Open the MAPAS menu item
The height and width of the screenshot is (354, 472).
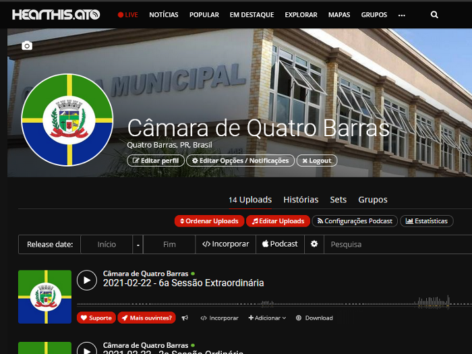(339, 15)
